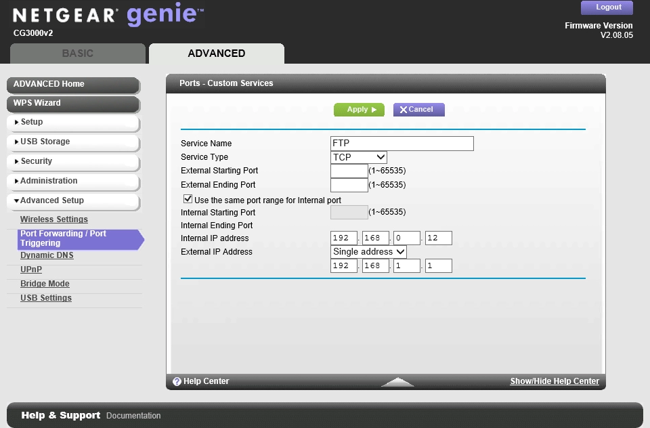
Task: Uncheck 'Use the same port range' checkbox
Action: pos(188,200)
